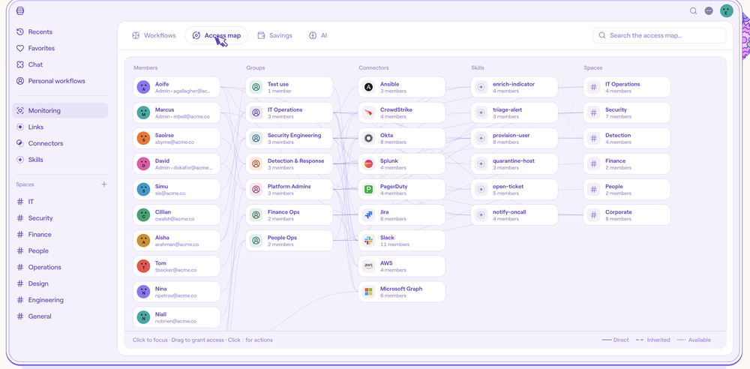The image size is (750, 369).
Task: Open Favorites in sidebar
Action: coord(60,48)
